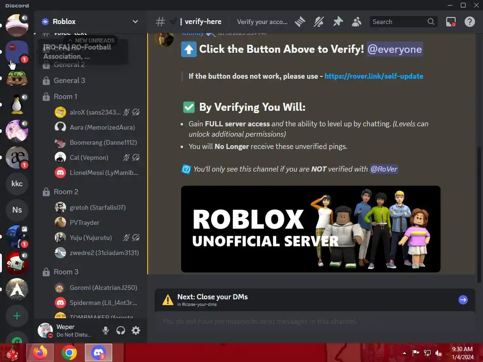Open the Minecraft-style grass block server
Image resolution: width=483 pixels, height=362 pixels.
pos(17,78)
